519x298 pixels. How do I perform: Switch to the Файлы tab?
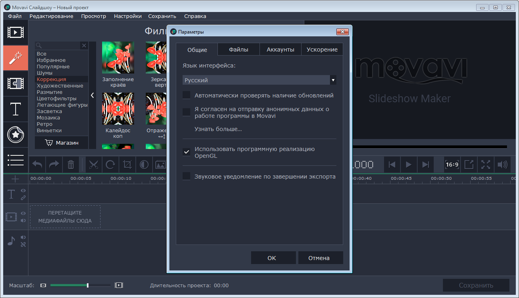[x=239, y=50]
